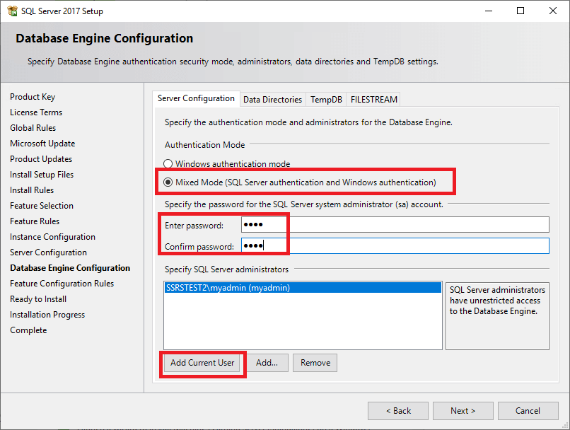Select Windows authentication mode radio button
The image size is (570, 430).
pos(168,164)
